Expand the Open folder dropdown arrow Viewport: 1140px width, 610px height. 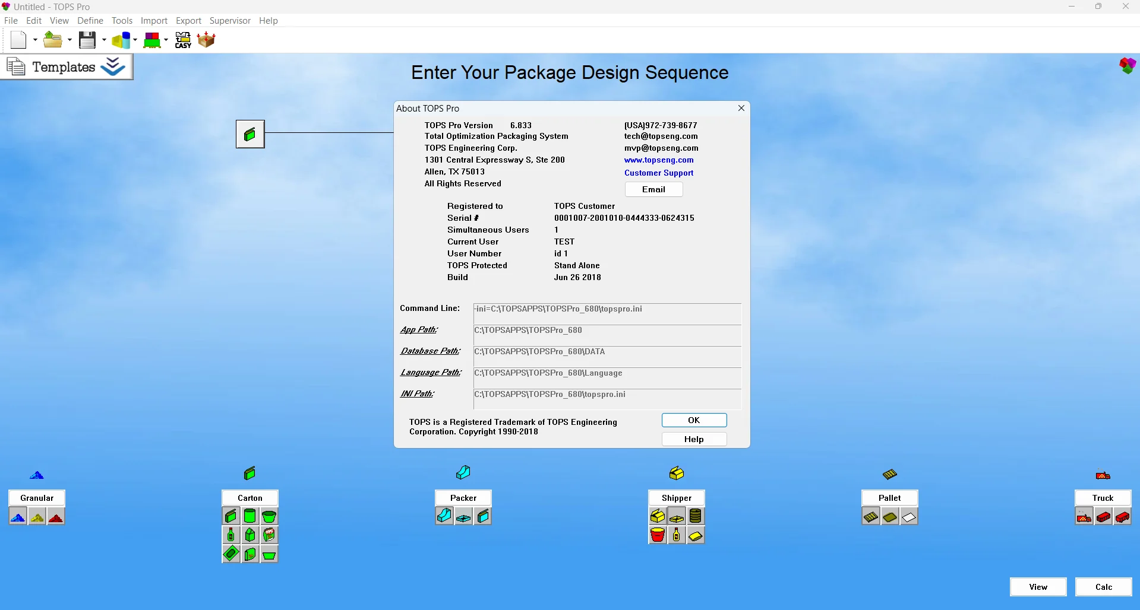coord(70,40)
